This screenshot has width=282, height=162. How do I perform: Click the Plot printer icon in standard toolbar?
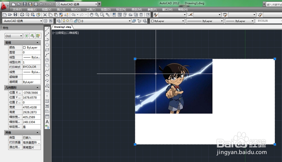click(22, 15)
